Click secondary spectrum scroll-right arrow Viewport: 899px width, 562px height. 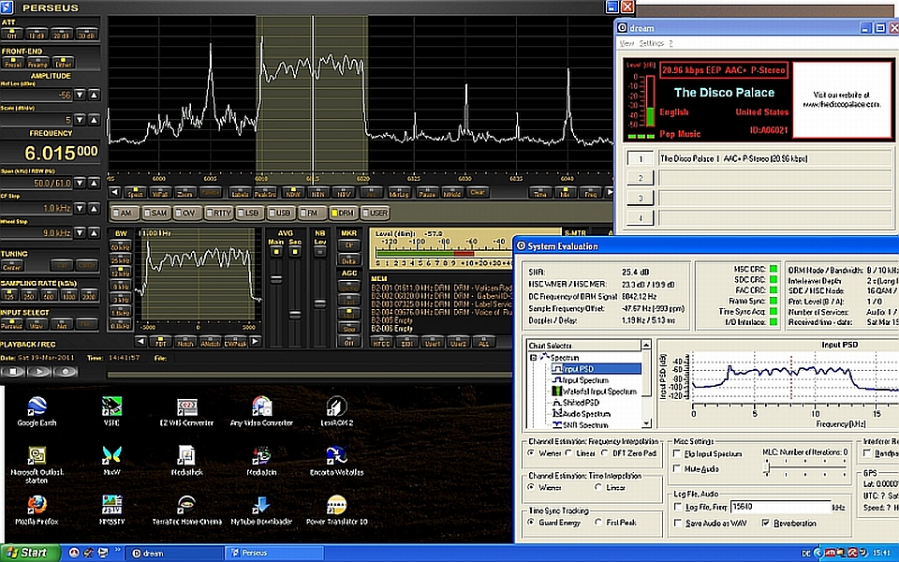(255, 342)
